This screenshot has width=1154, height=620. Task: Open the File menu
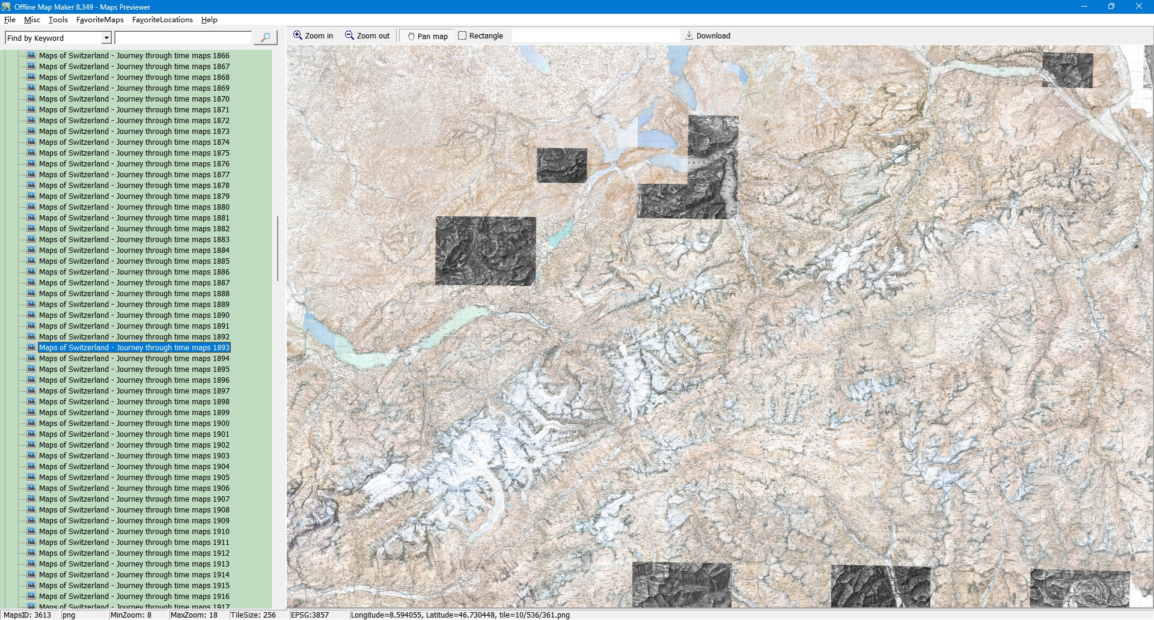click(x=10, y=20)
